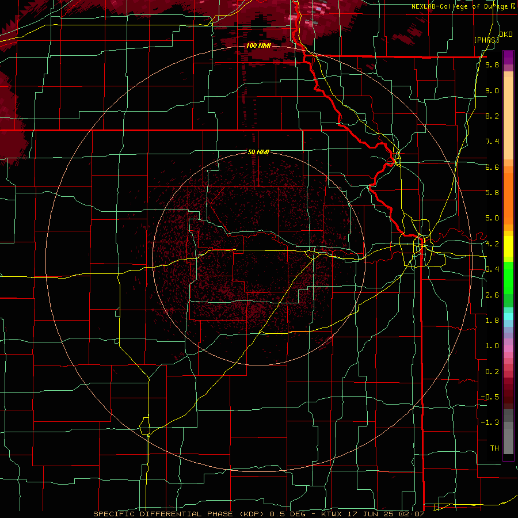Image resolution: width=518 pixels, height=518 pixels.
Task: Click the "[PHAS]" units label
Action: point(486,40)
